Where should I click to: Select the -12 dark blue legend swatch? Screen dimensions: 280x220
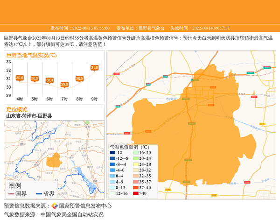(x=112, y=153)
